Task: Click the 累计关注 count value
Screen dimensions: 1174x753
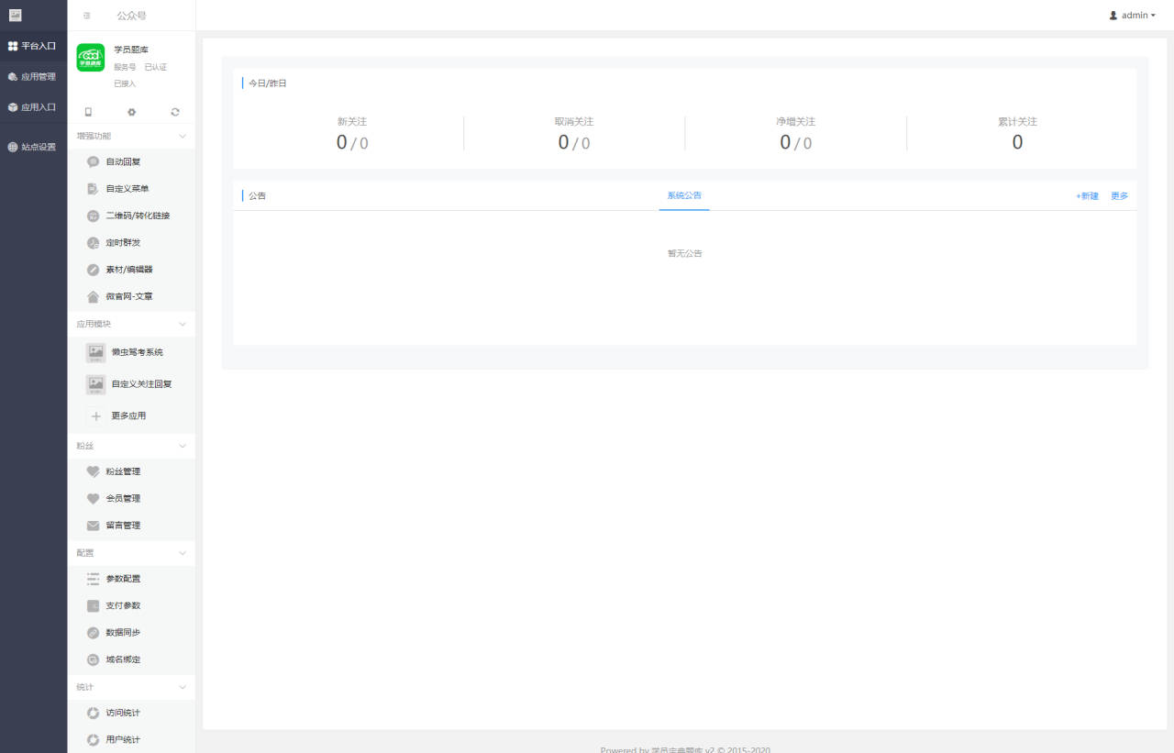Action: click(1017, 142)
